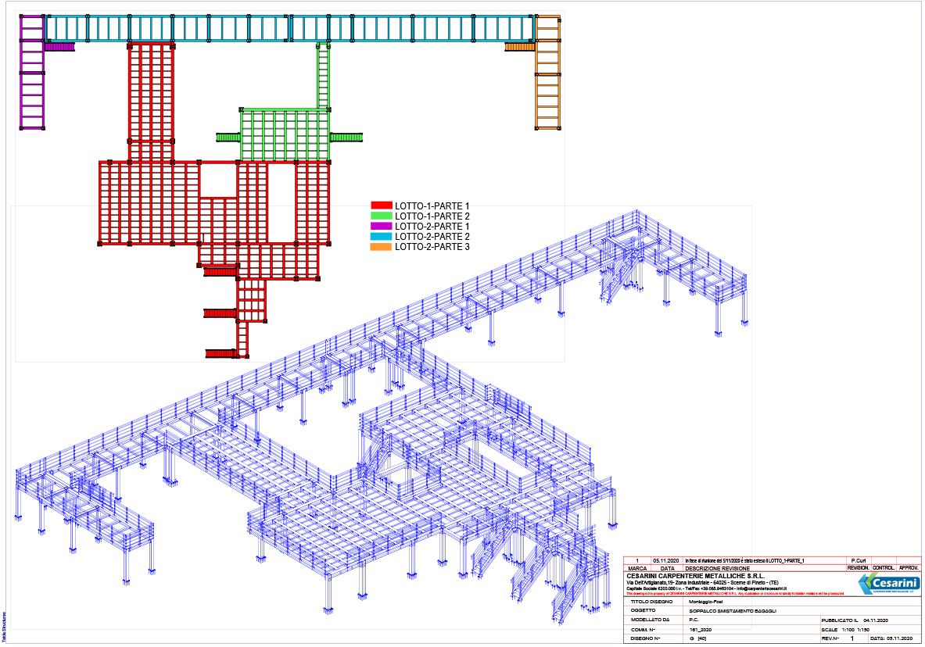Select the 'LOTTO-2-PARTE 2' legend label
Viewport: 925px width, 647px height.
click(x=432, y=237)
